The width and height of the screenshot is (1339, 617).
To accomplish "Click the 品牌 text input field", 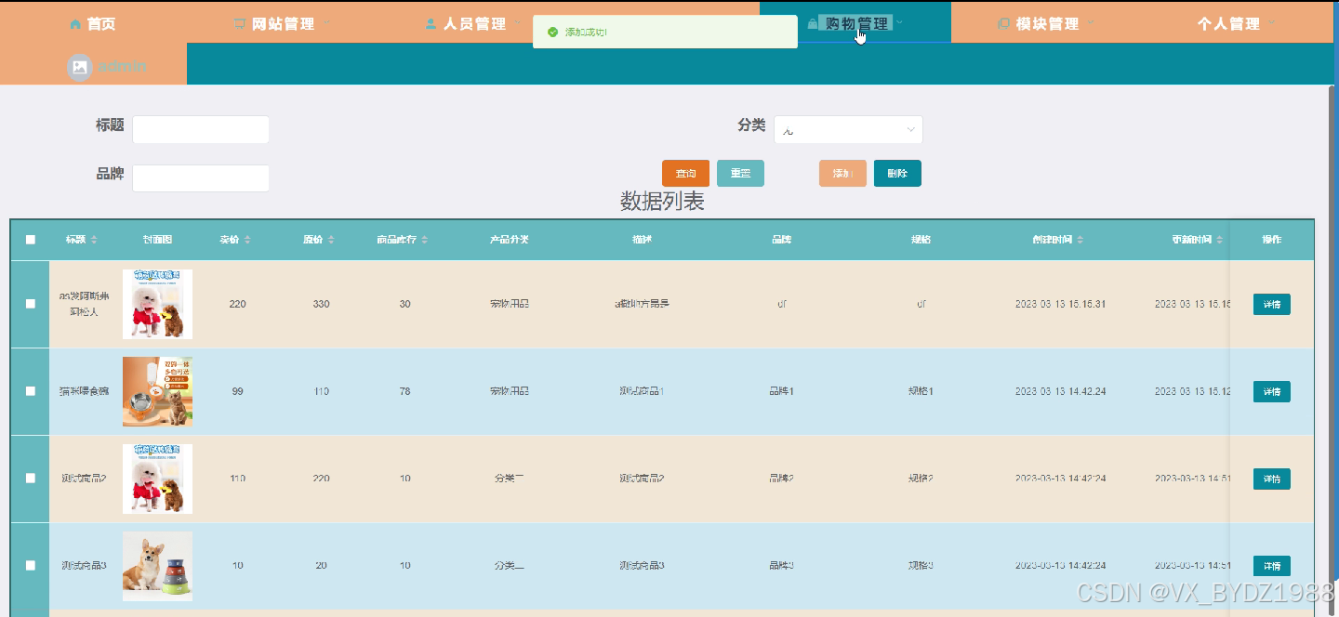I will tap(201, 178).
